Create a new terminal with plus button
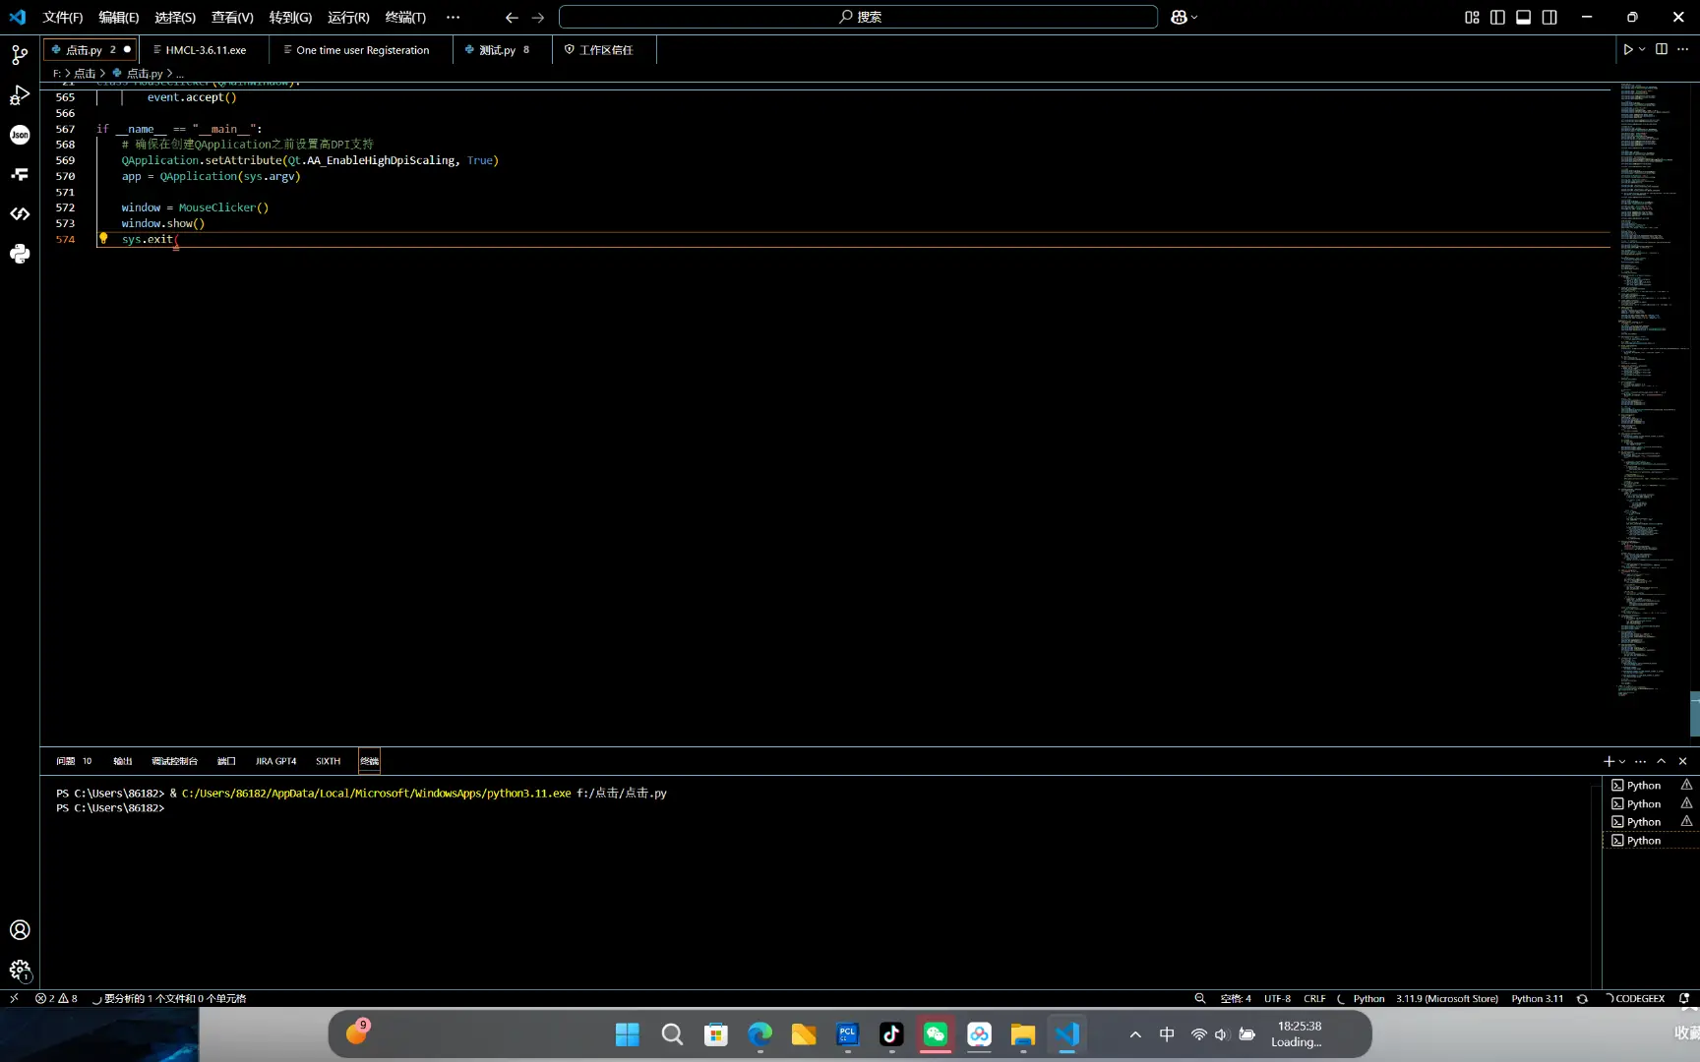Viewport: 1700px width, 1062px height. [x=1609, y=761]
